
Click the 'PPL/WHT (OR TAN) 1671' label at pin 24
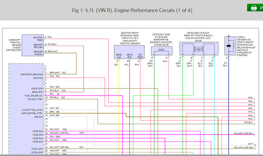pyautogui.click(x=67, y=147)
